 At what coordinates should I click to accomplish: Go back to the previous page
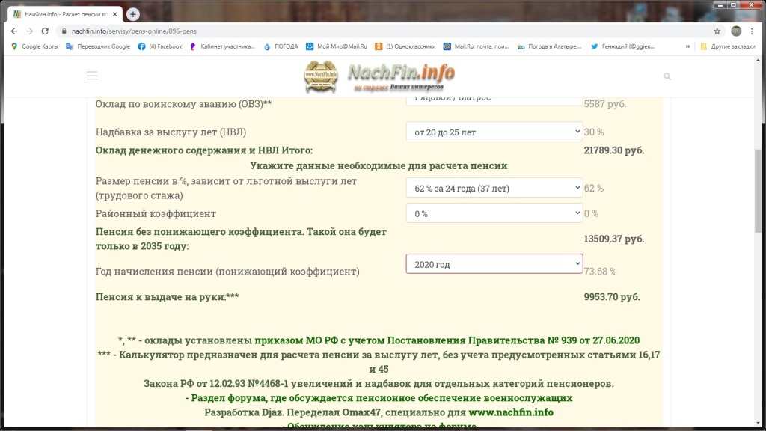click(x=14, y=31)
